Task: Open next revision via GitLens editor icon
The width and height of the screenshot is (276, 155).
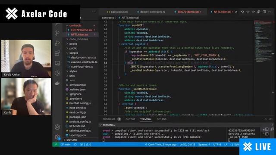Action: (x=253, y=12)
